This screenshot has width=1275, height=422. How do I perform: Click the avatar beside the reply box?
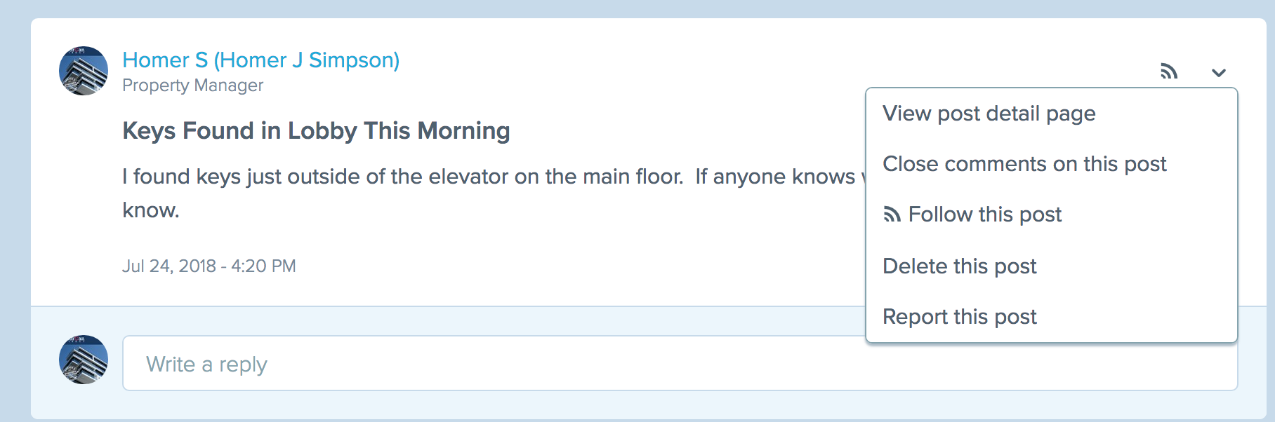pos(84,360)
